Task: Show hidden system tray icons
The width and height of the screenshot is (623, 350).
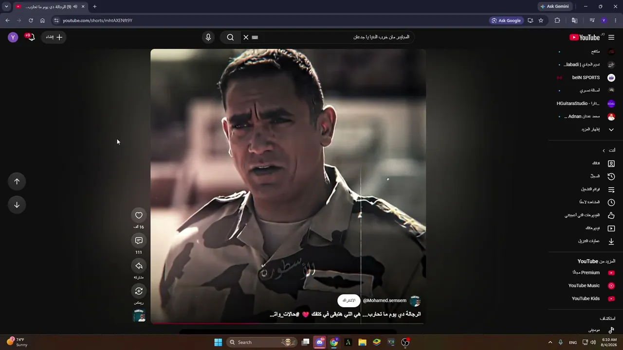Action: tap(550, 342)
